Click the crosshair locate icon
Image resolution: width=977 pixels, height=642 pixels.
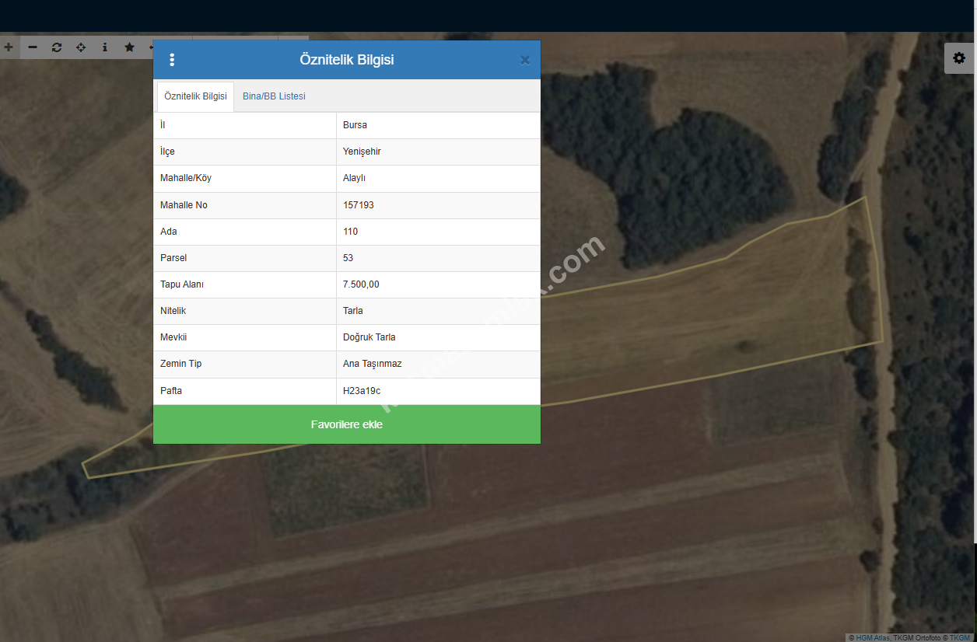pyautogui.click(x=81, y=47)
